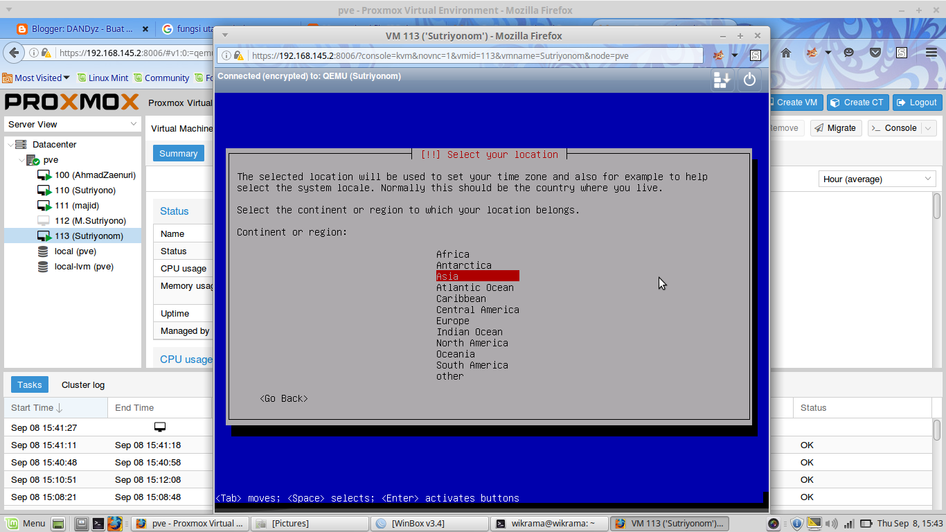Click the security lock icon in VM 113 address bar
Image resolution: width=946 pixels, height=532 pixels.
[238, 55]
